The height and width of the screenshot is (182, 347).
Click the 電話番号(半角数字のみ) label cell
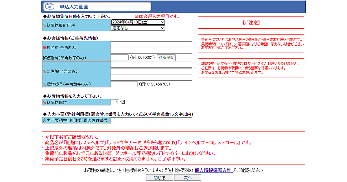tap(76, 84)
